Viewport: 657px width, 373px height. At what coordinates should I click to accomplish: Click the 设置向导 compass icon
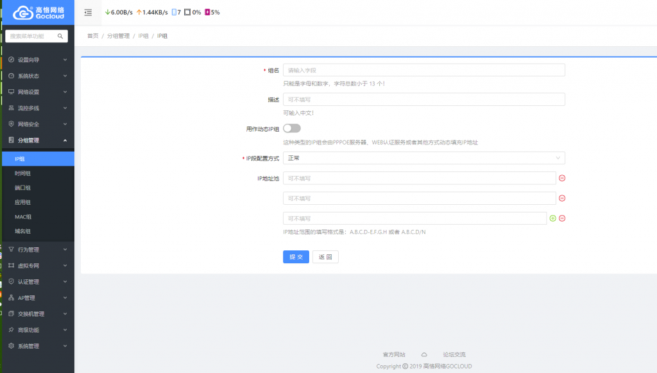point(12,60)
